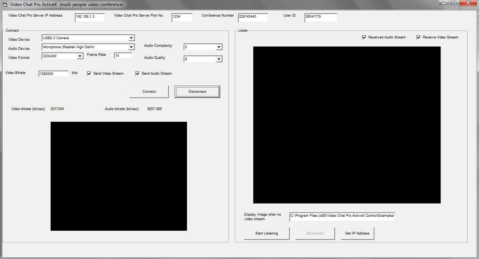The width and height of the screenshot is (479, 259).
Task: Click the Frame Rate field
Action: click(x=123, y=56)
